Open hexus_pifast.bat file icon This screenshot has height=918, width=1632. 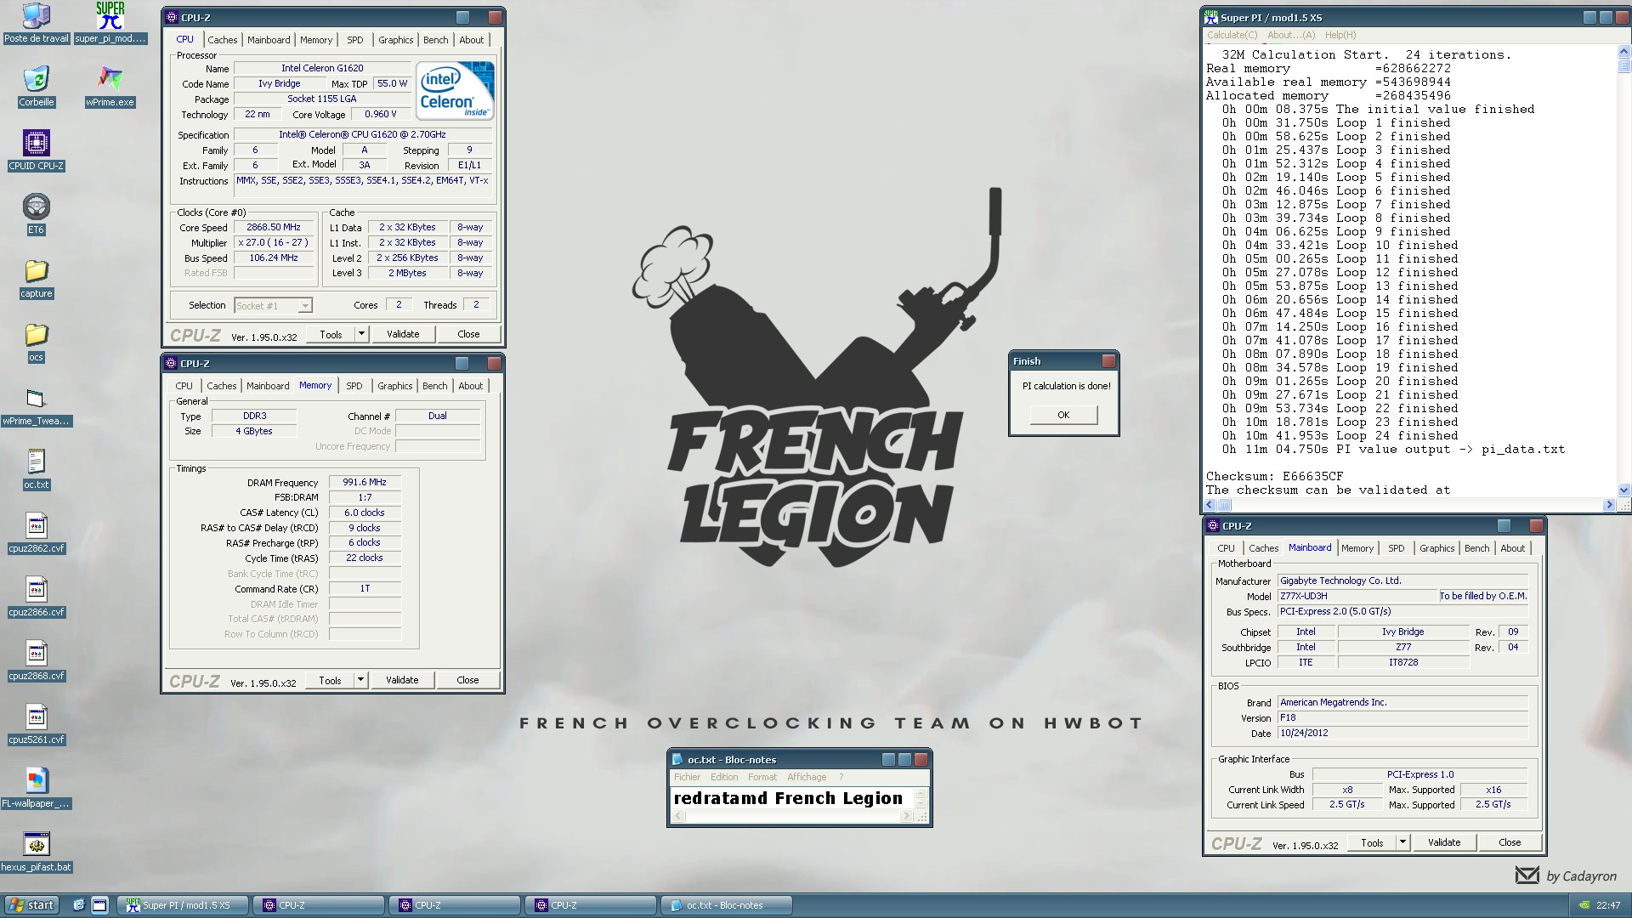pyautogui.click(x=36, y=852)
